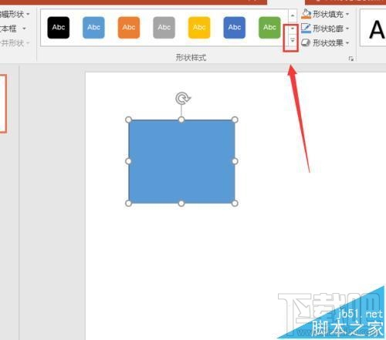The width and height of the screenshot is (386, 340).
Task: Click the right-middle resize handle of rectangle
Action: (235, 161)
